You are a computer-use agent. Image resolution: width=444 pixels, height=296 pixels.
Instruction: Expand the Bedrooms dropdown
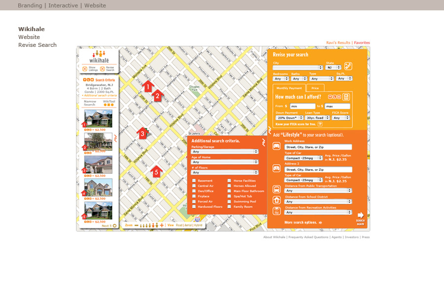point(281,78)
